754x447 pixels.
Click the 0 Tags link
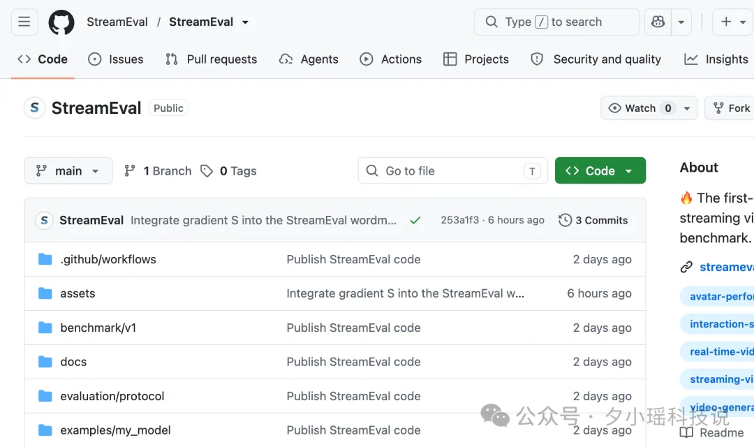[x=229, y=171]
